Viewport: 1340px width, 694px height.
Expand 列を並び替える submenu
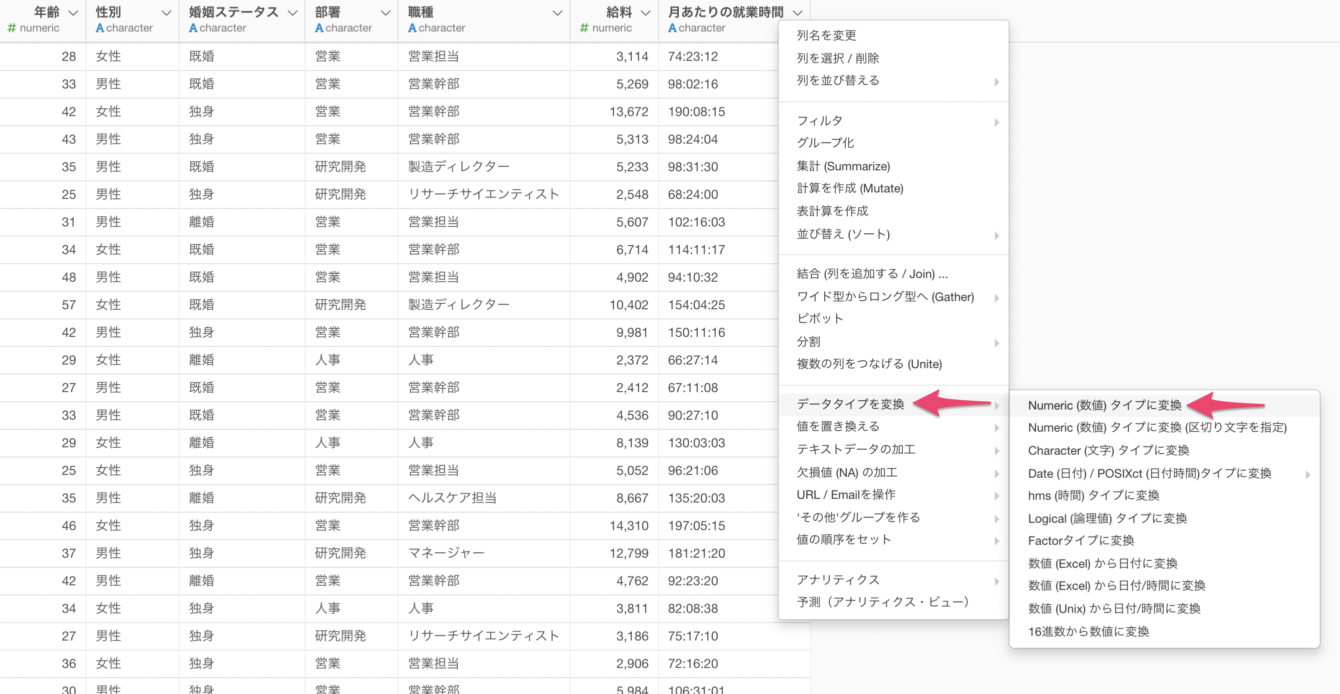point(893,81)
